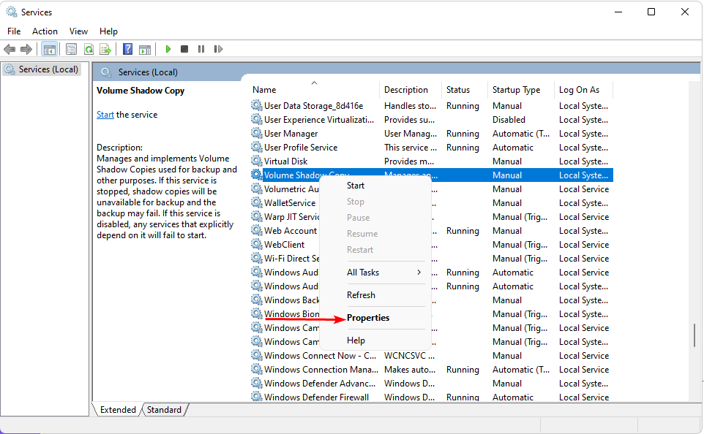Toggle Show/Hide Action Pane toolbar icon
704x434 pixels.
tap(145, 49)
